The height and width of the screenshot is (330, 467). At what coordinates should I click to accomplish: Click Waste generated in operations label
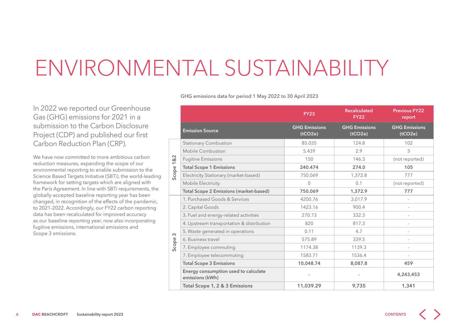pos(218,231)
